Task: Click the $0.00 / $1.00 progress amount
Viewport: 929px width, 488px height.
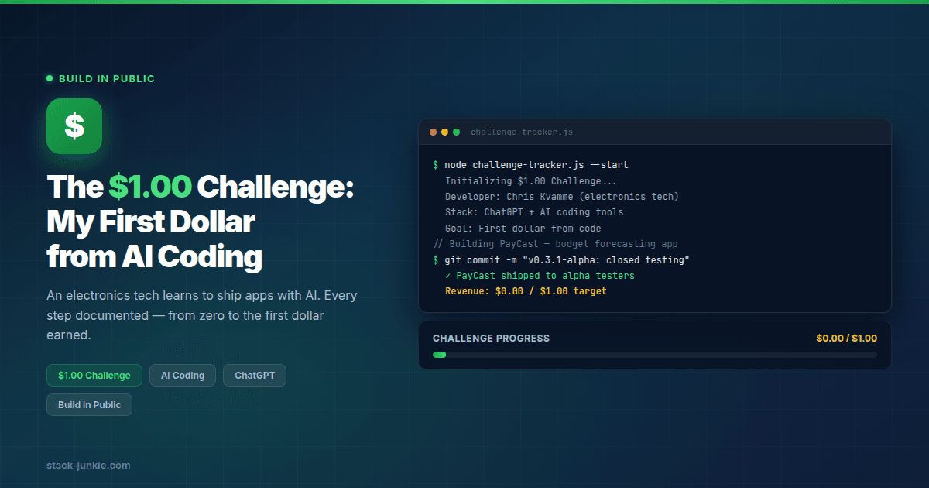Action: pos(846,339)
